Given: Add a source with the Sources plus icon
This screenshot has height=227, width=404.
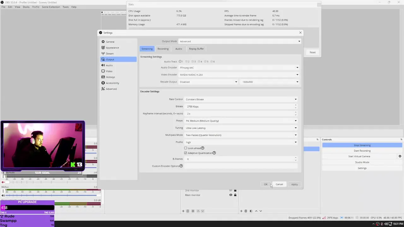Looking at the screenshot, I should coord(183,211).
